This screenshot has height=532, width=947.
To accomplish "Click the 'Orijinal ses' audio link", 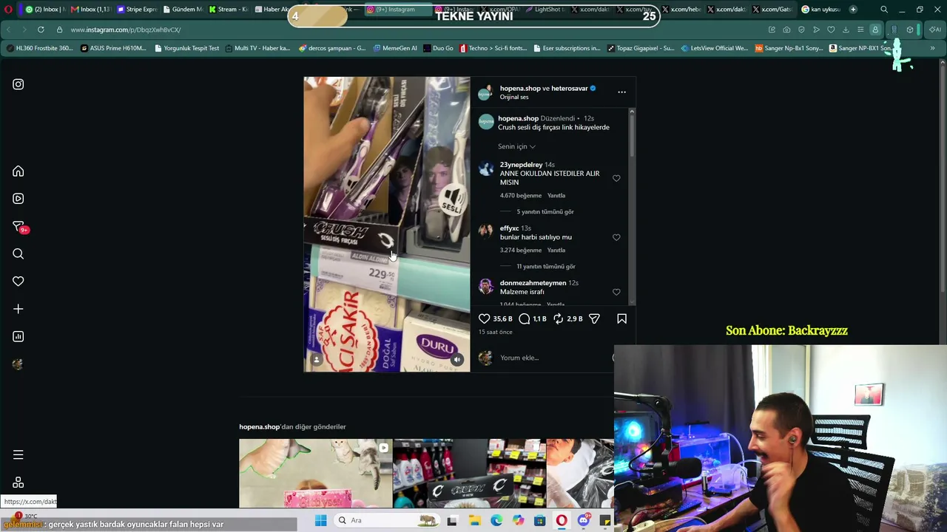I will (514, 98).
